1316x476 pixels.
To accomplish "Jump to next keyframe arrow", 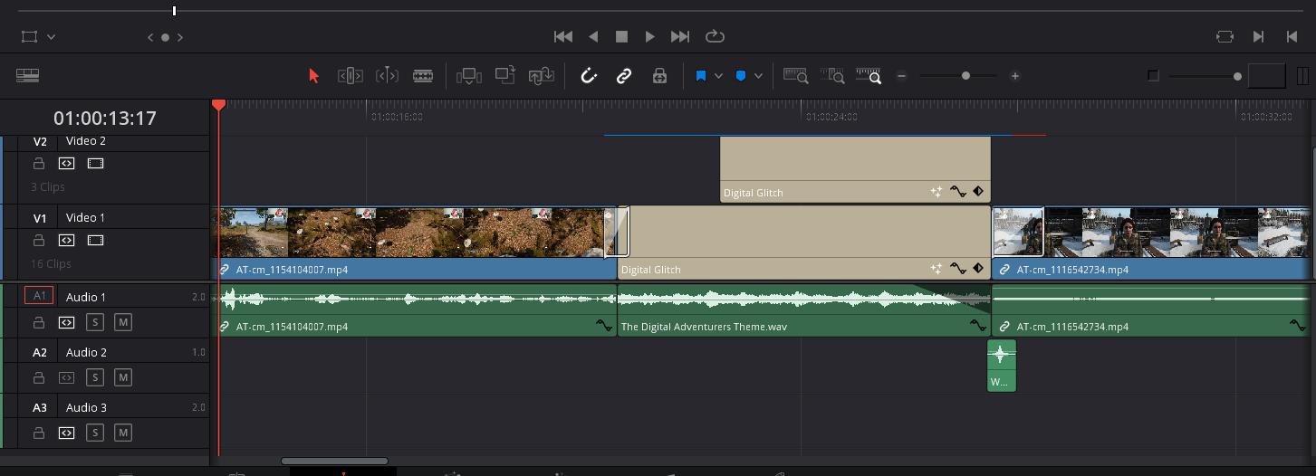I will (x=180, y=37).
